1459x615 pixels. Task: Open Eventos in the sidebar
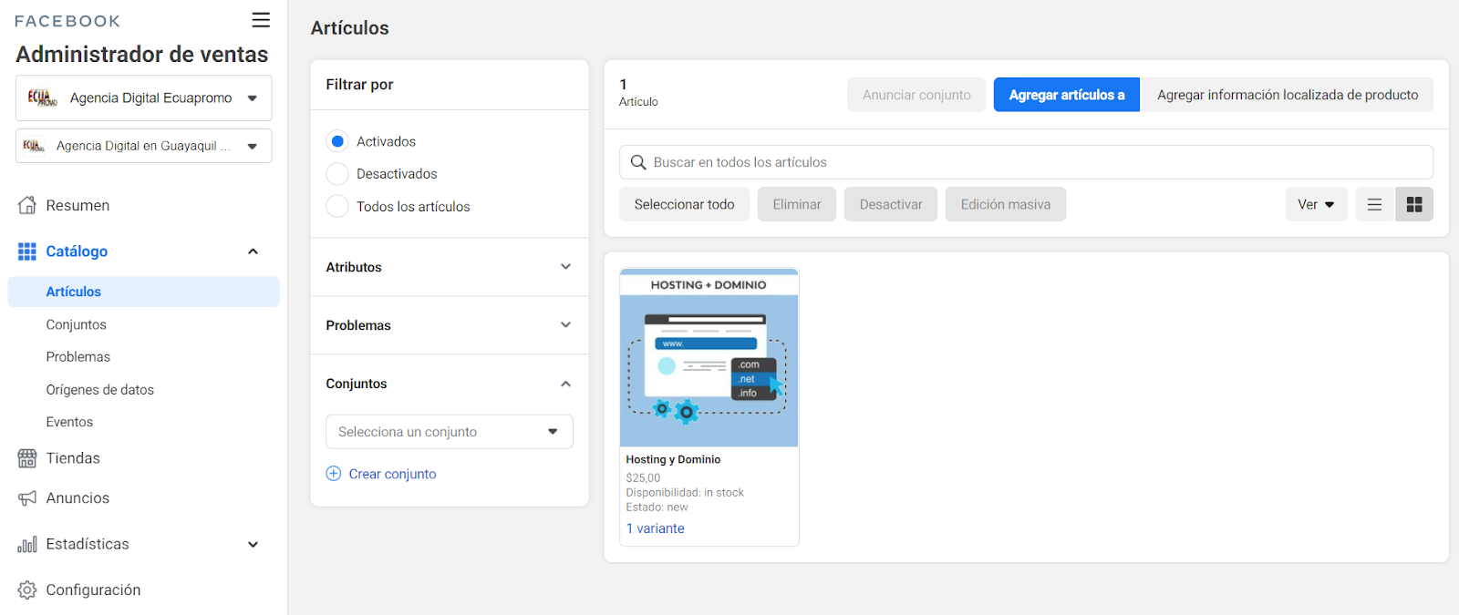pyautogui.click(x=70, y=422)
